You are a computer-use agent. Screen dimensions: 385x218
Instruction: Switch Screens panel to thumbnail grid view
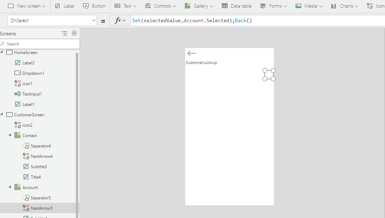[74, 33]
